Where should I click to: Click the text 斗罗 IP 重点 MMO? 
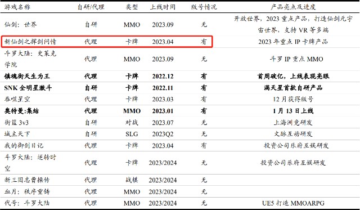click(296, 59)
